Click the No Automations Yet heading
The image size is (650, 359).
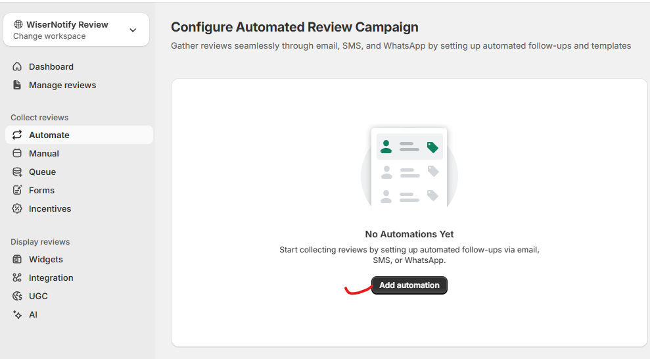click(x=409, y=234)
